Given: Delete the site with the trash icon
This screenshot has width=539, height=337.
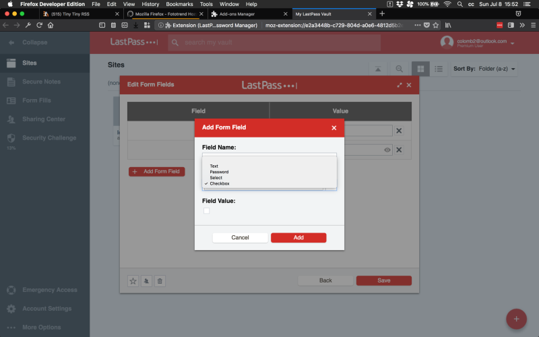Looking at the screenshot, I should (160, 281).
